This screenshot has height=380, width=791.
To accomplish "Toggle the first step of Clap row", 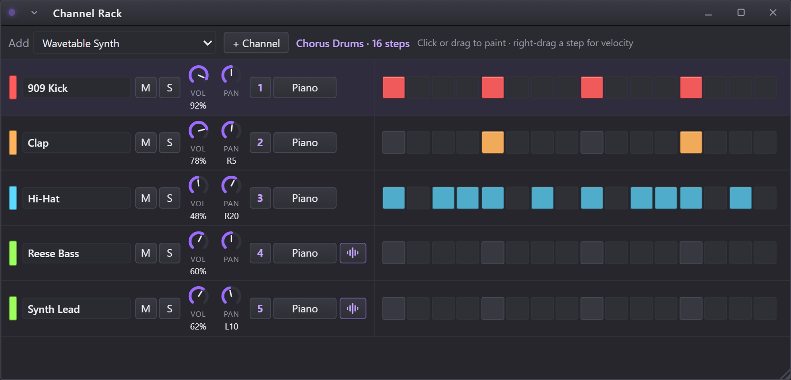I will pyautogui.click(x=394, y=142).
